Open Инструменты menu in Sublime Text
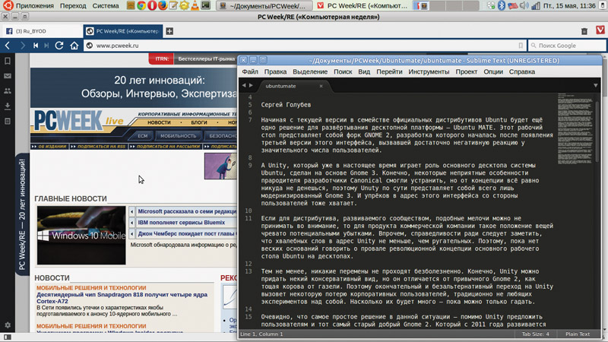 click(429, 71)
